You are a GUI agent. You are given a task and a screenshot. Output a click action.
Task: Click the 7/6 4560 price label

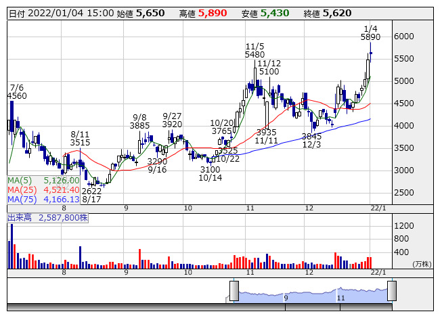(17, 92)
